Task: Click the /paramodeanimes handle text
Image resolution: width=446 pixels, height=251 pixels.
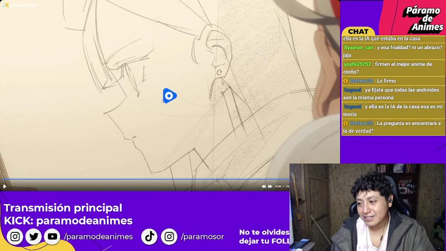Action: pyautogui.click(x=98, y=237)
